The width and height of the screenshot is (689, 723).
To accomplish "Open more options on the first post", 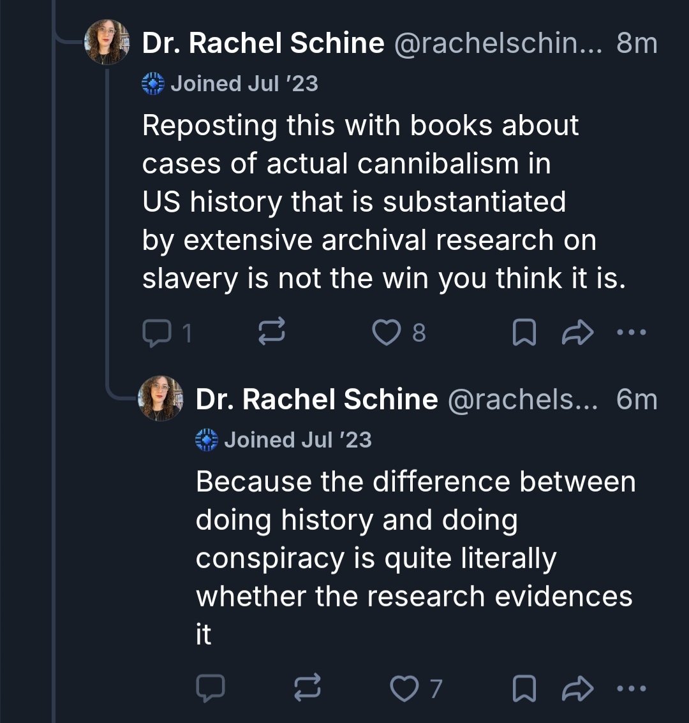I will pos(632,333).
